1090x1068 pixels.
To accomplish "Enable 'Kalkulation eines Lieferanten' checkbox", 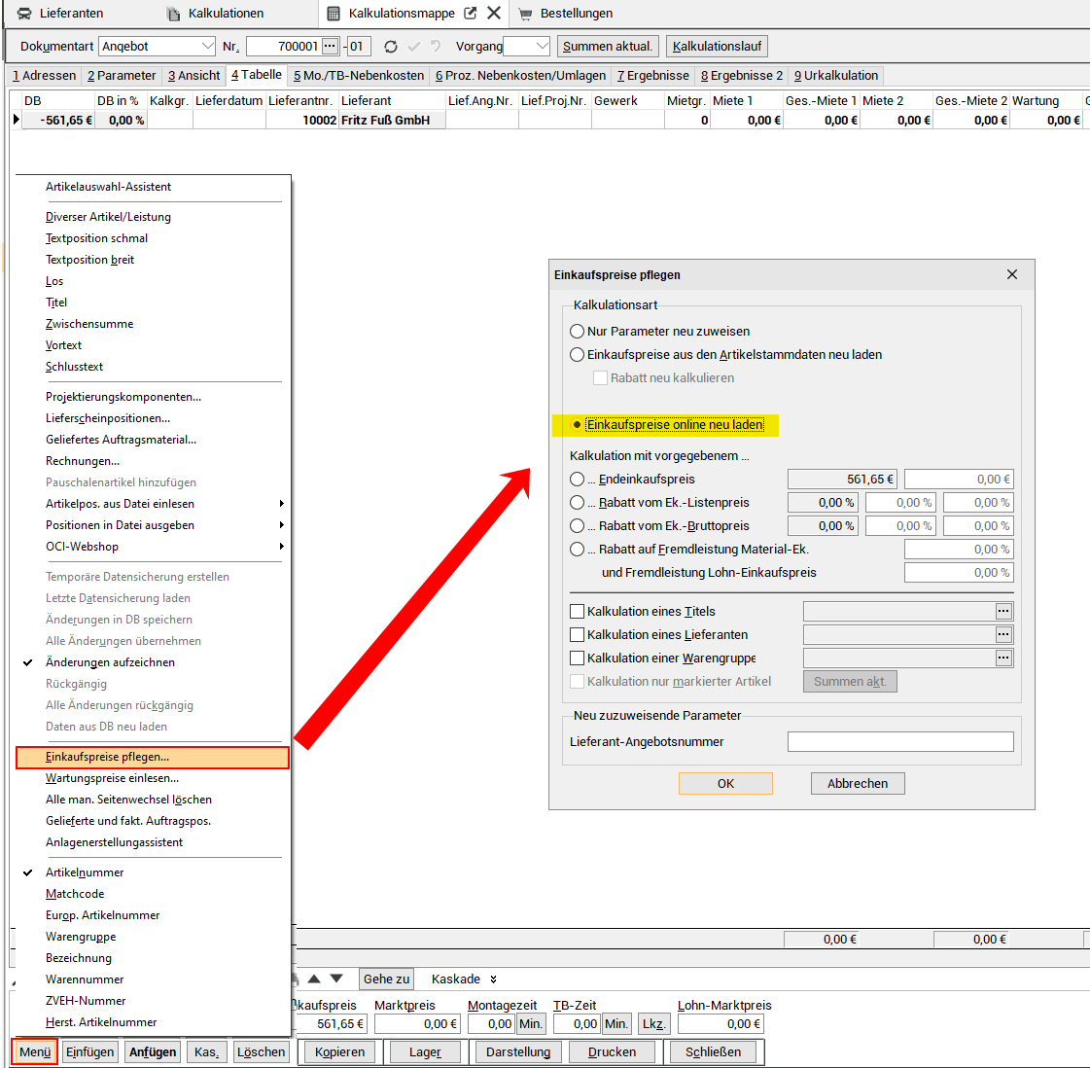I will click(577, 635).
